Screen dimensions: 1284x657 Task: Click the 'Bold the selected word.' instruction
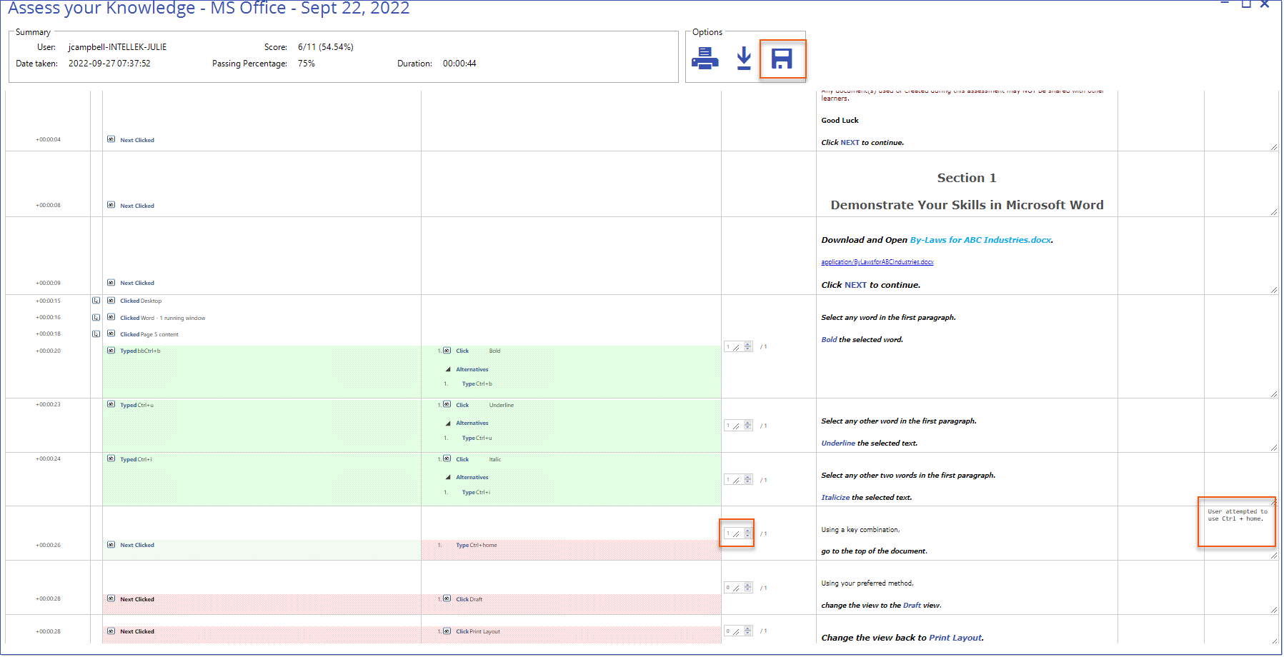(862, 340)
